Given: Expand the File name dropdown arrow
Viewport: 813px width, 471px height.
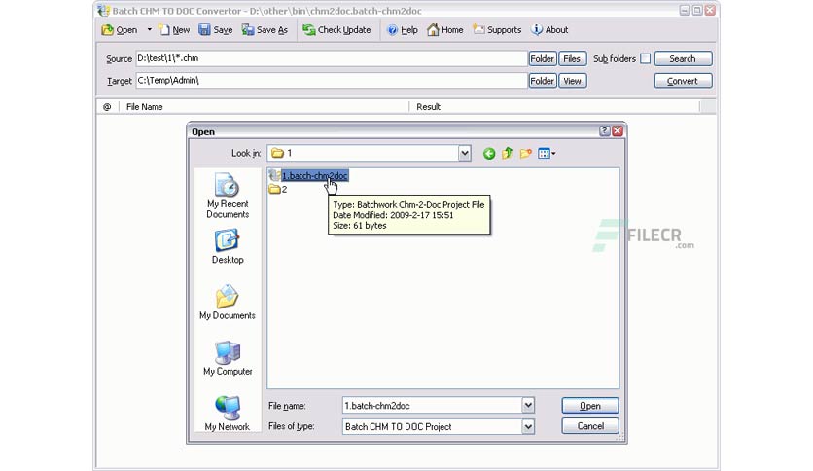Looking at the screenshot, I should [528, 405].
